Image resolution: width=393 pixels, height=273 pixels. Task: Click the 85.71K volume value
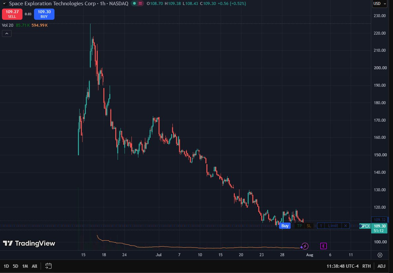tap(23, 25)
